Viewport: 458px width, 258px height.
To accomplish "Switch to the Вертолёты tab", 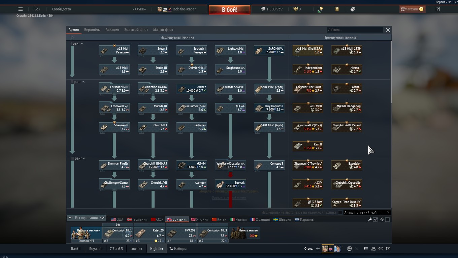I will (x=92, y=30).
